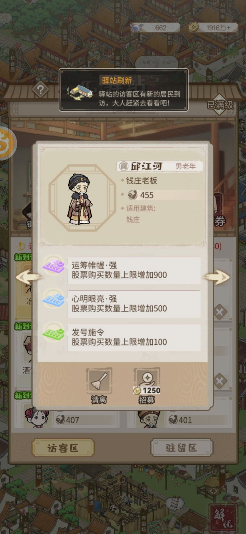
Task: Click the 请离 broom icon
Action: tap(99, 381)
